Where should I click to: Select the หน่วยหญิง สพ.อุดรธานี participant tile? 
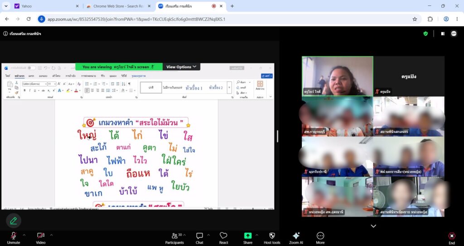pyautogui.click(x=337, y=197)
